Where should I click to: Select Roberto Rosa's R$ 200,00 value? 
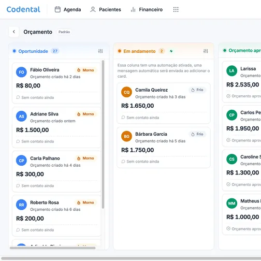30,219
